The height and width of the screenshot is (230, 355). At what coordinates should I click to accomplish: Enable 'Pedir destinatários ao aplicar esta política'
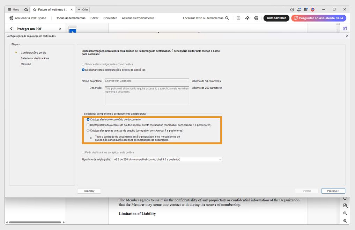click(x=83, y=152)
